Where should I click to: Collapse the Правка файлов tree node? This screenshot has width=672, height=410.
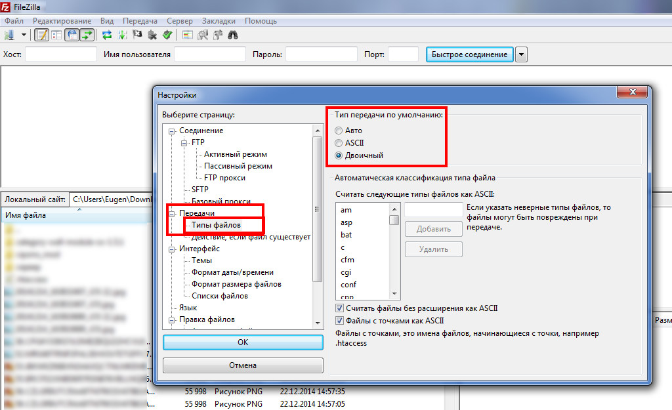171,320
